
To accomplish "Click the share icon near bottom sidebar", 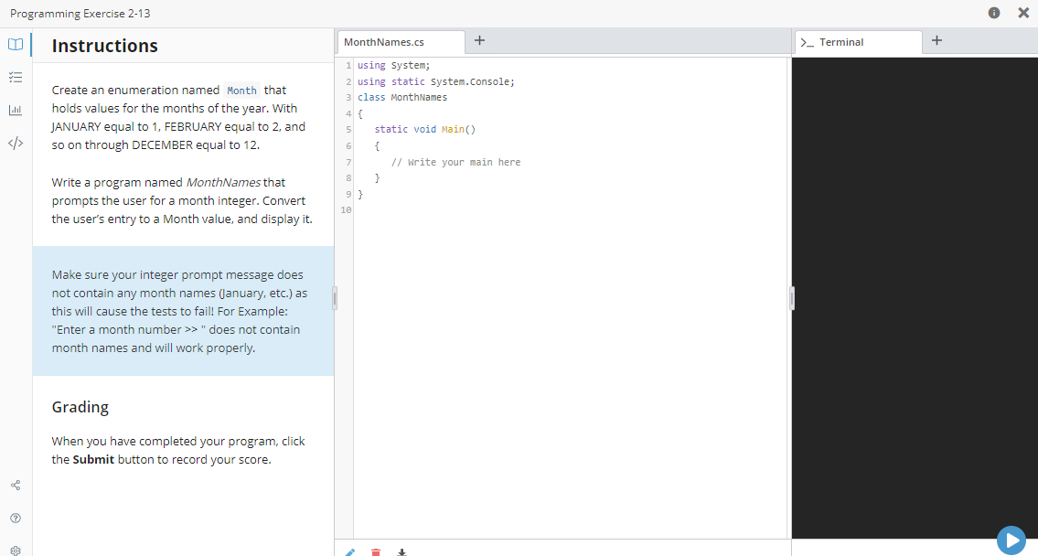I will (16, 486).
